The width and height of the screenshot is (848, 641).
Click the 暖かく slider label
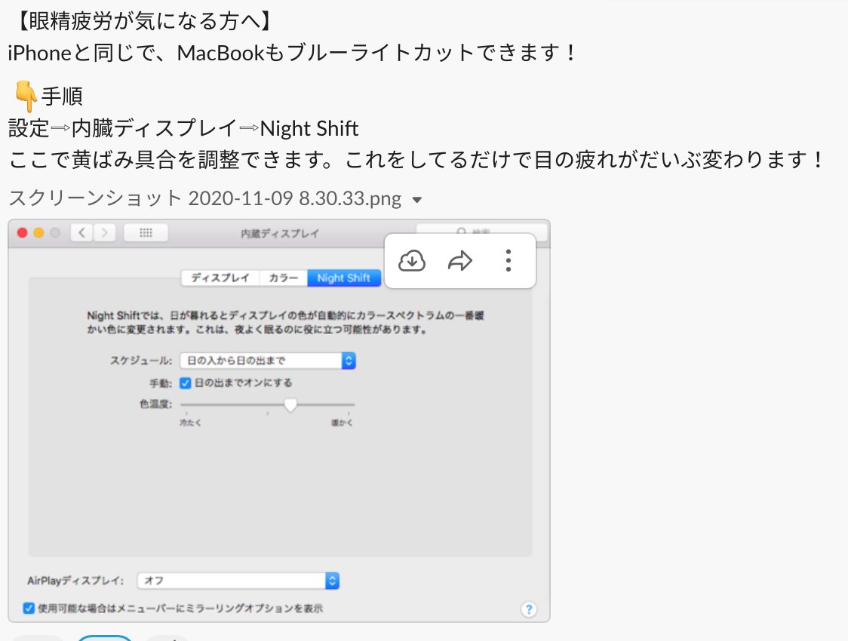[x=342, y=422]
